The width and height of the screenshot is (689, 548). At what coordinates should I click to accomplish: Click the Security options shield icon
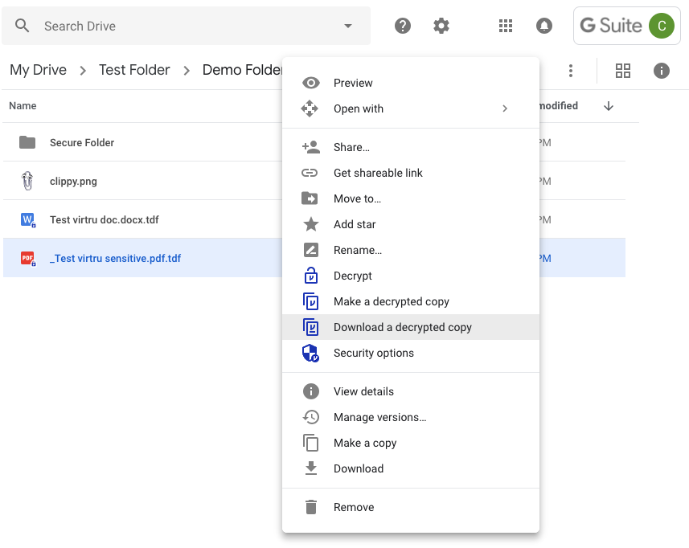click(x=310, y=353)
